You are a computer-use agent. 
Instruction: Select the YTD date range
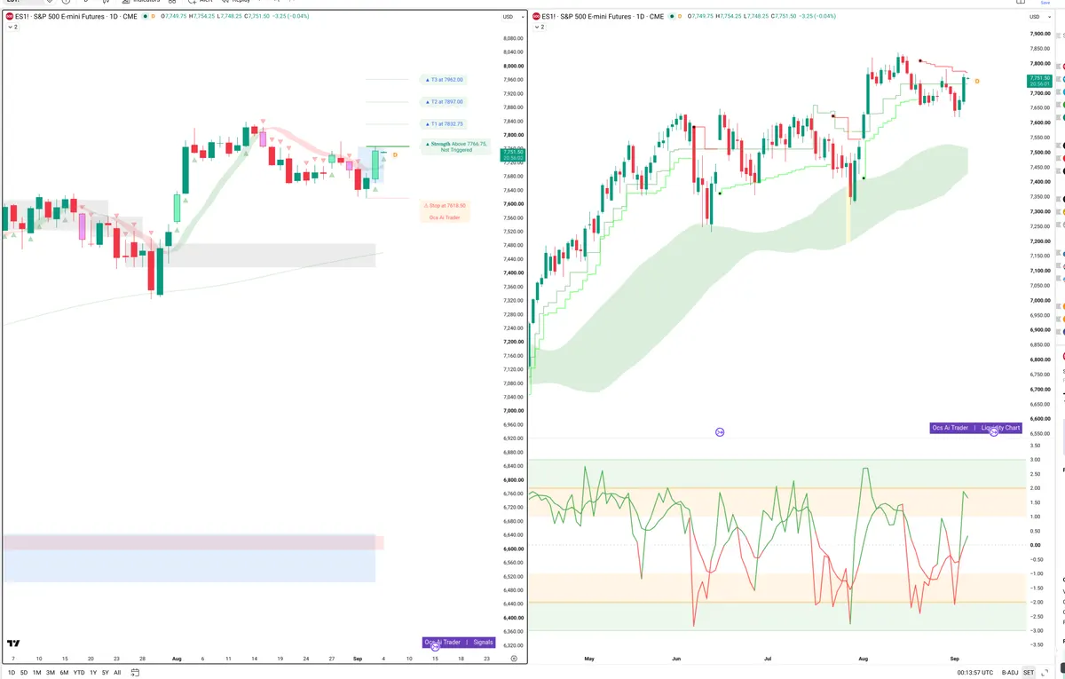point(79,673)
